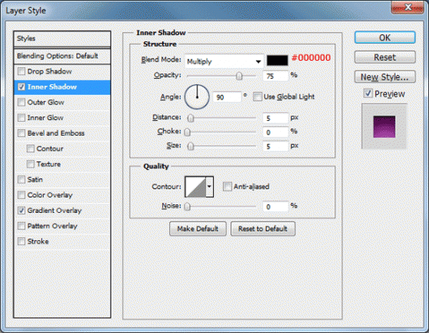Click the Opacity slider handle
Viewport: 429px width, 333px height.
pos(239,76)
